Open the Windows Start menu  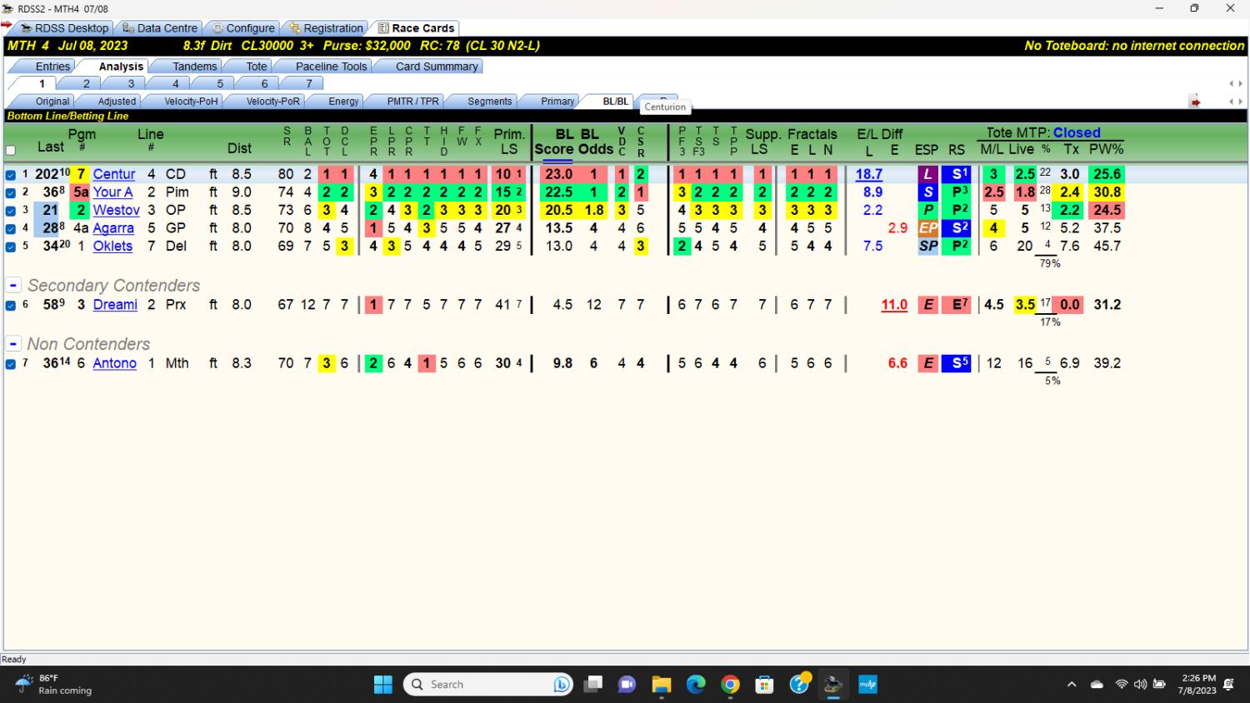pyautogui.click(x=383, y=685)
